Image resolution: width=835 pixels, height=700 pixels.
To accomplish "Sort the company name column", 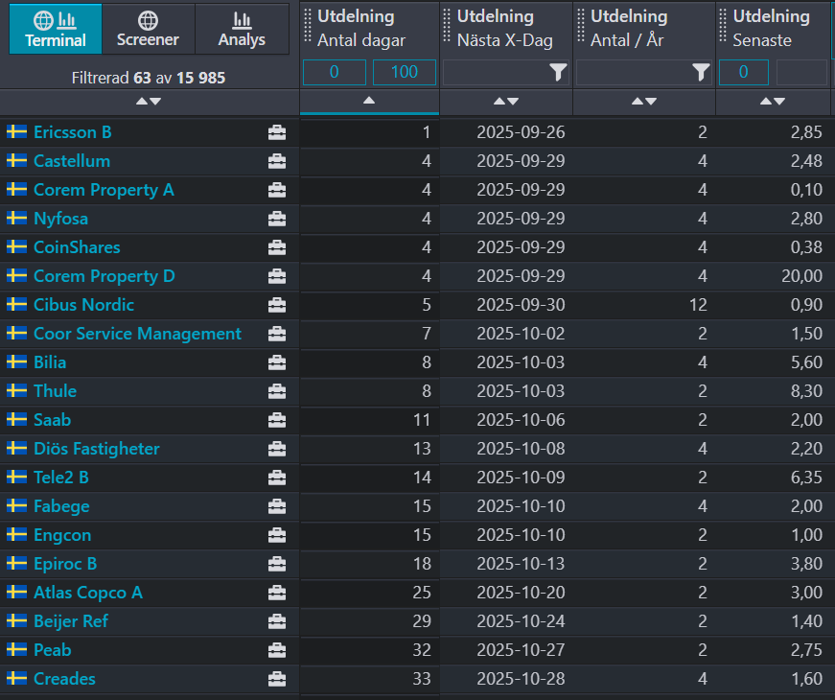I will 149,102.
